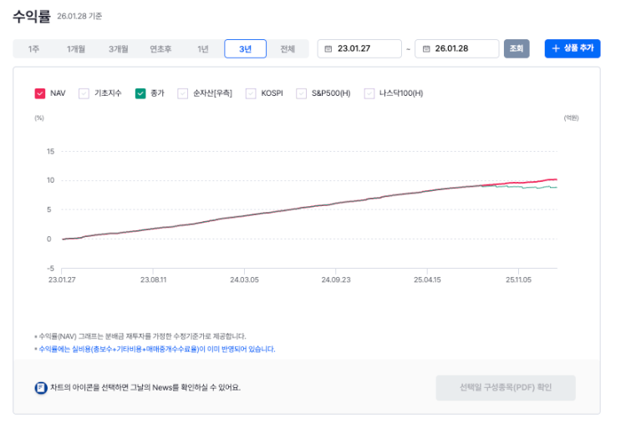Click the 상품 추가 button
The width and height of the screenshot is (621, 428).
click(573, 48)
